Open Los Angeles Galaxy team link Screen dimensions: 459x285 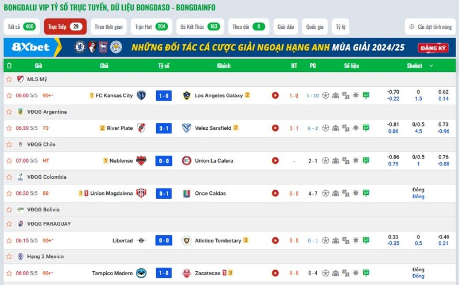click(219, 95)
